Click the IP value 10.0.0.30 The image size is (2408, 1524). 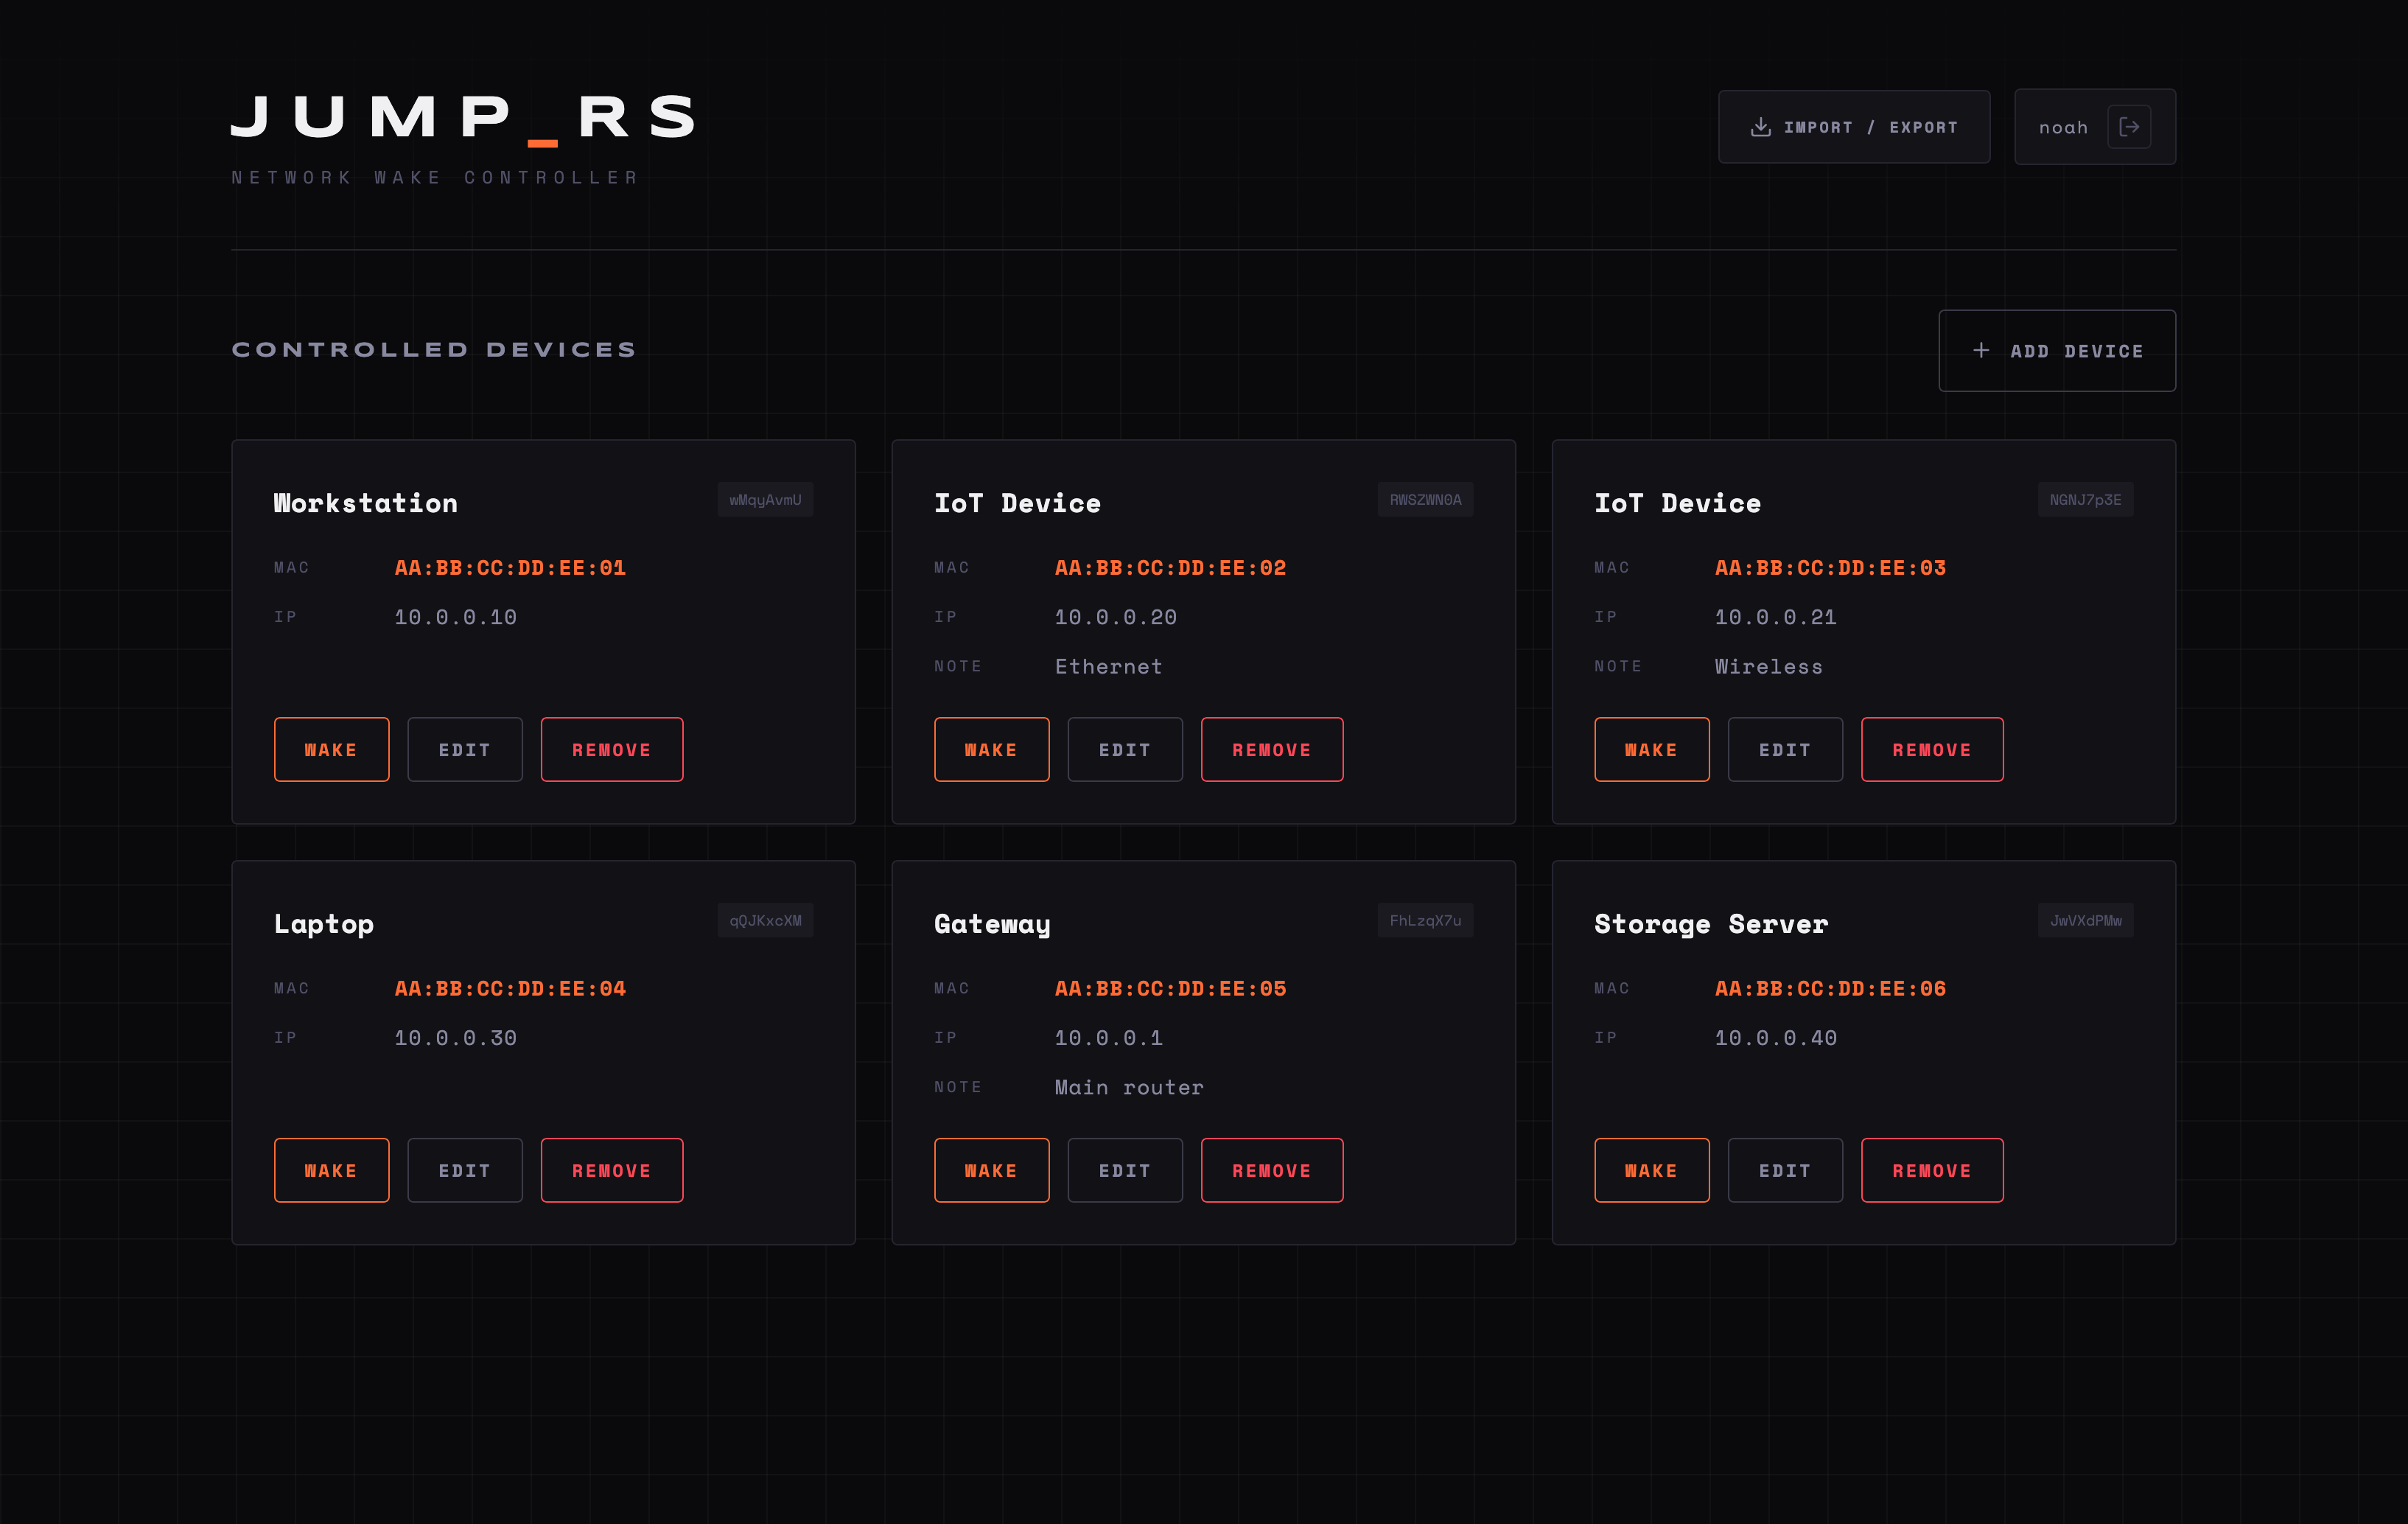[x=455, y=1038]
